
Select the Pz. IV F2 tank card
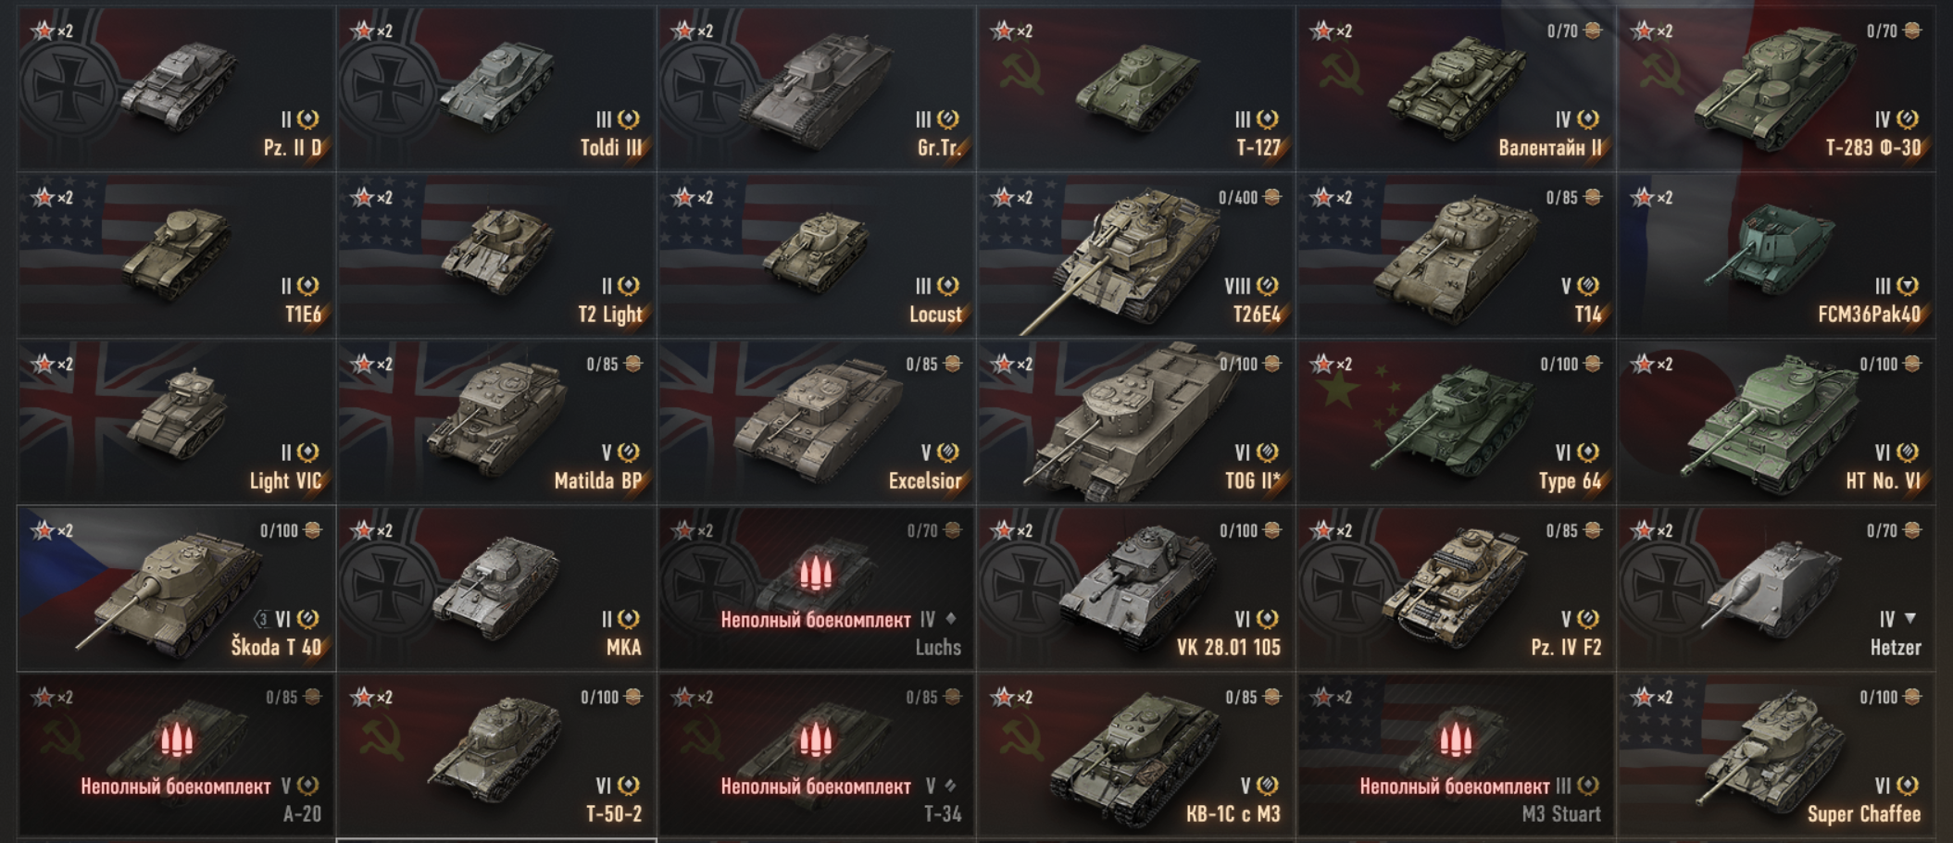click(1456, 589)
